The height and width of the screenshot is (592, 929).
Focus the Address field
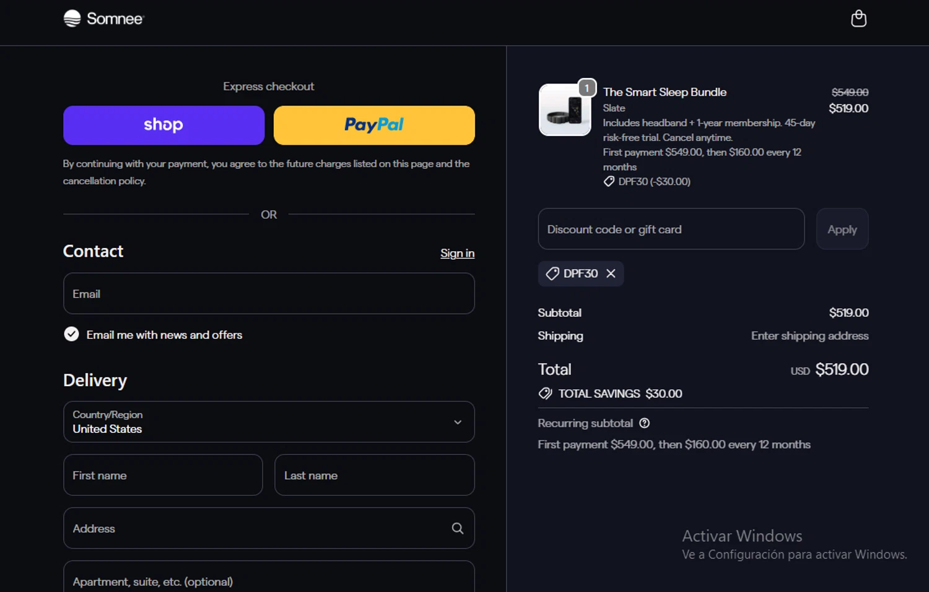[269, 528]
